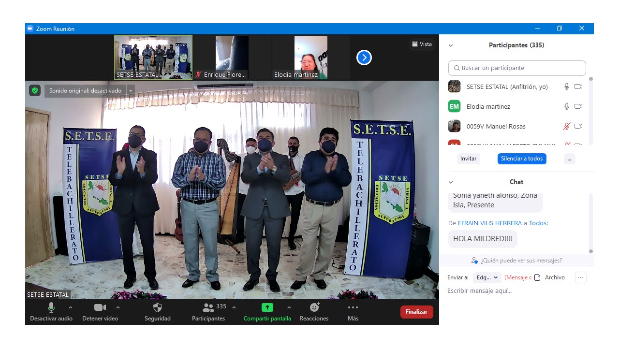Collapse the Chat panel chevron
Screen dimensions: 619x348
(451, 182)
